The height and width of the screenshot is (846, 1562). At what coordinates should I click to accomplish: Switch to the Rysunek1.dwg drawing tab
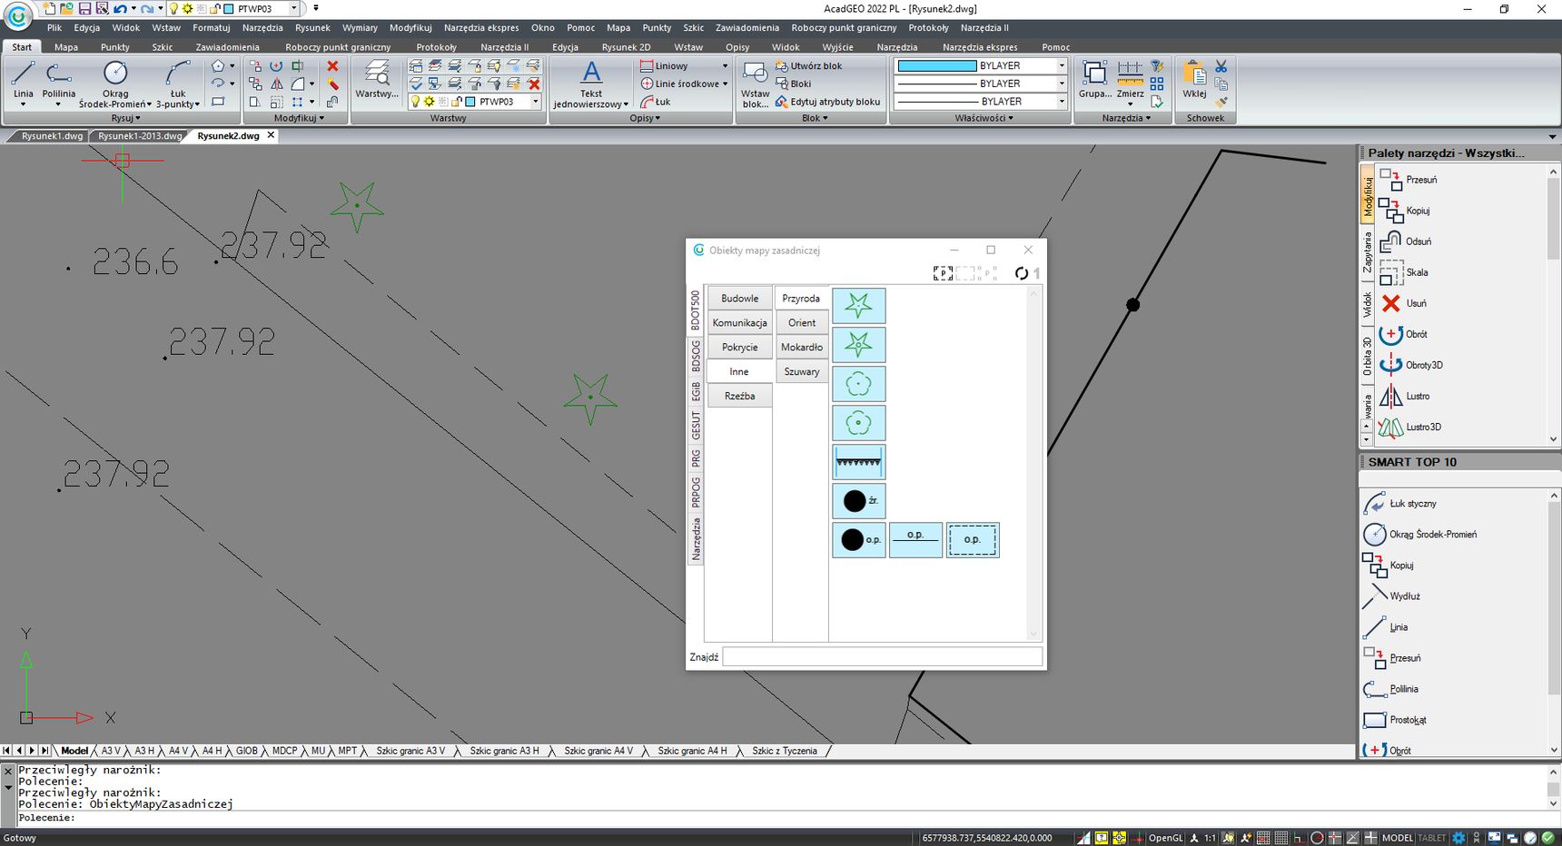pyautogui.click(x=52, y=136)
